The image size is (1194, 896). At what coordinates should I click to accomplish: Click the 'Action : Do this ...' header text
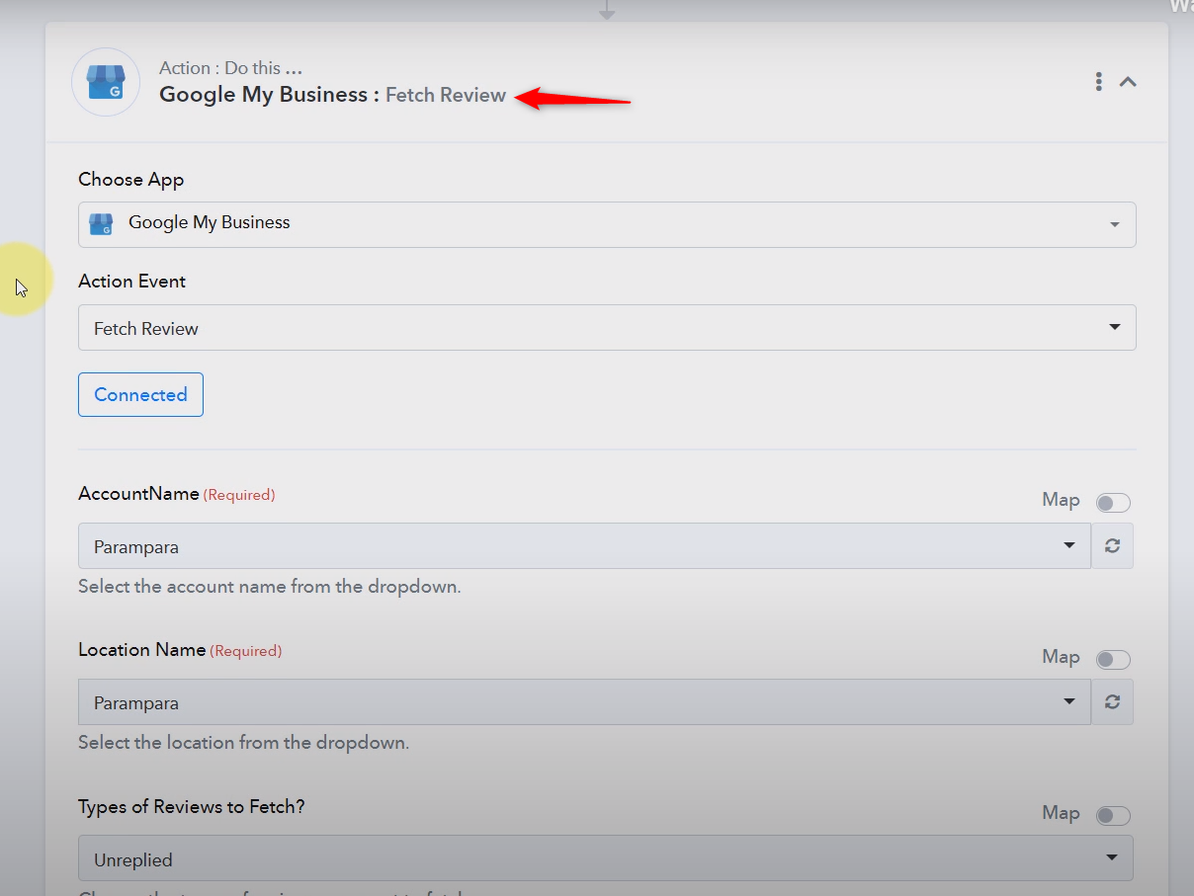tap(230, 68)
